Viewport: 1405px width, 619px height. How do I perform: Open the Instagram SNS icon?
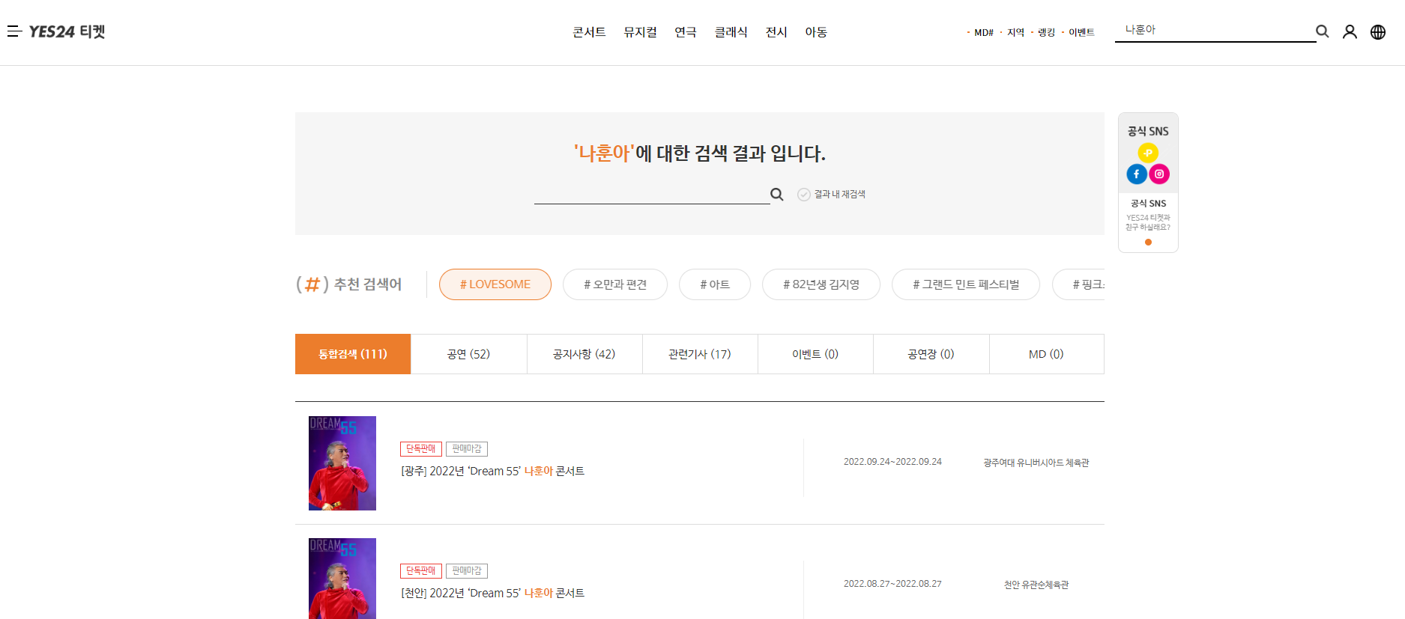pyautogui.click(x=1159, y=174)
